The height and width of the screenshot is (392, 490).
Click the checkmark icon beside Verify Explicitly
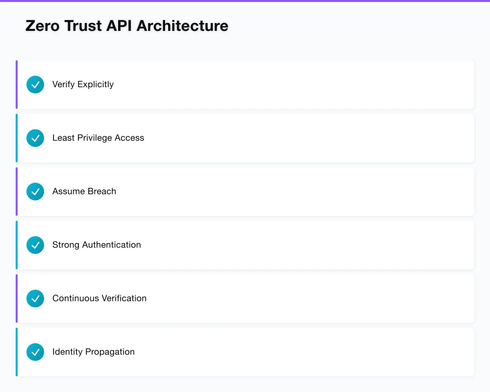coord(35,84)
